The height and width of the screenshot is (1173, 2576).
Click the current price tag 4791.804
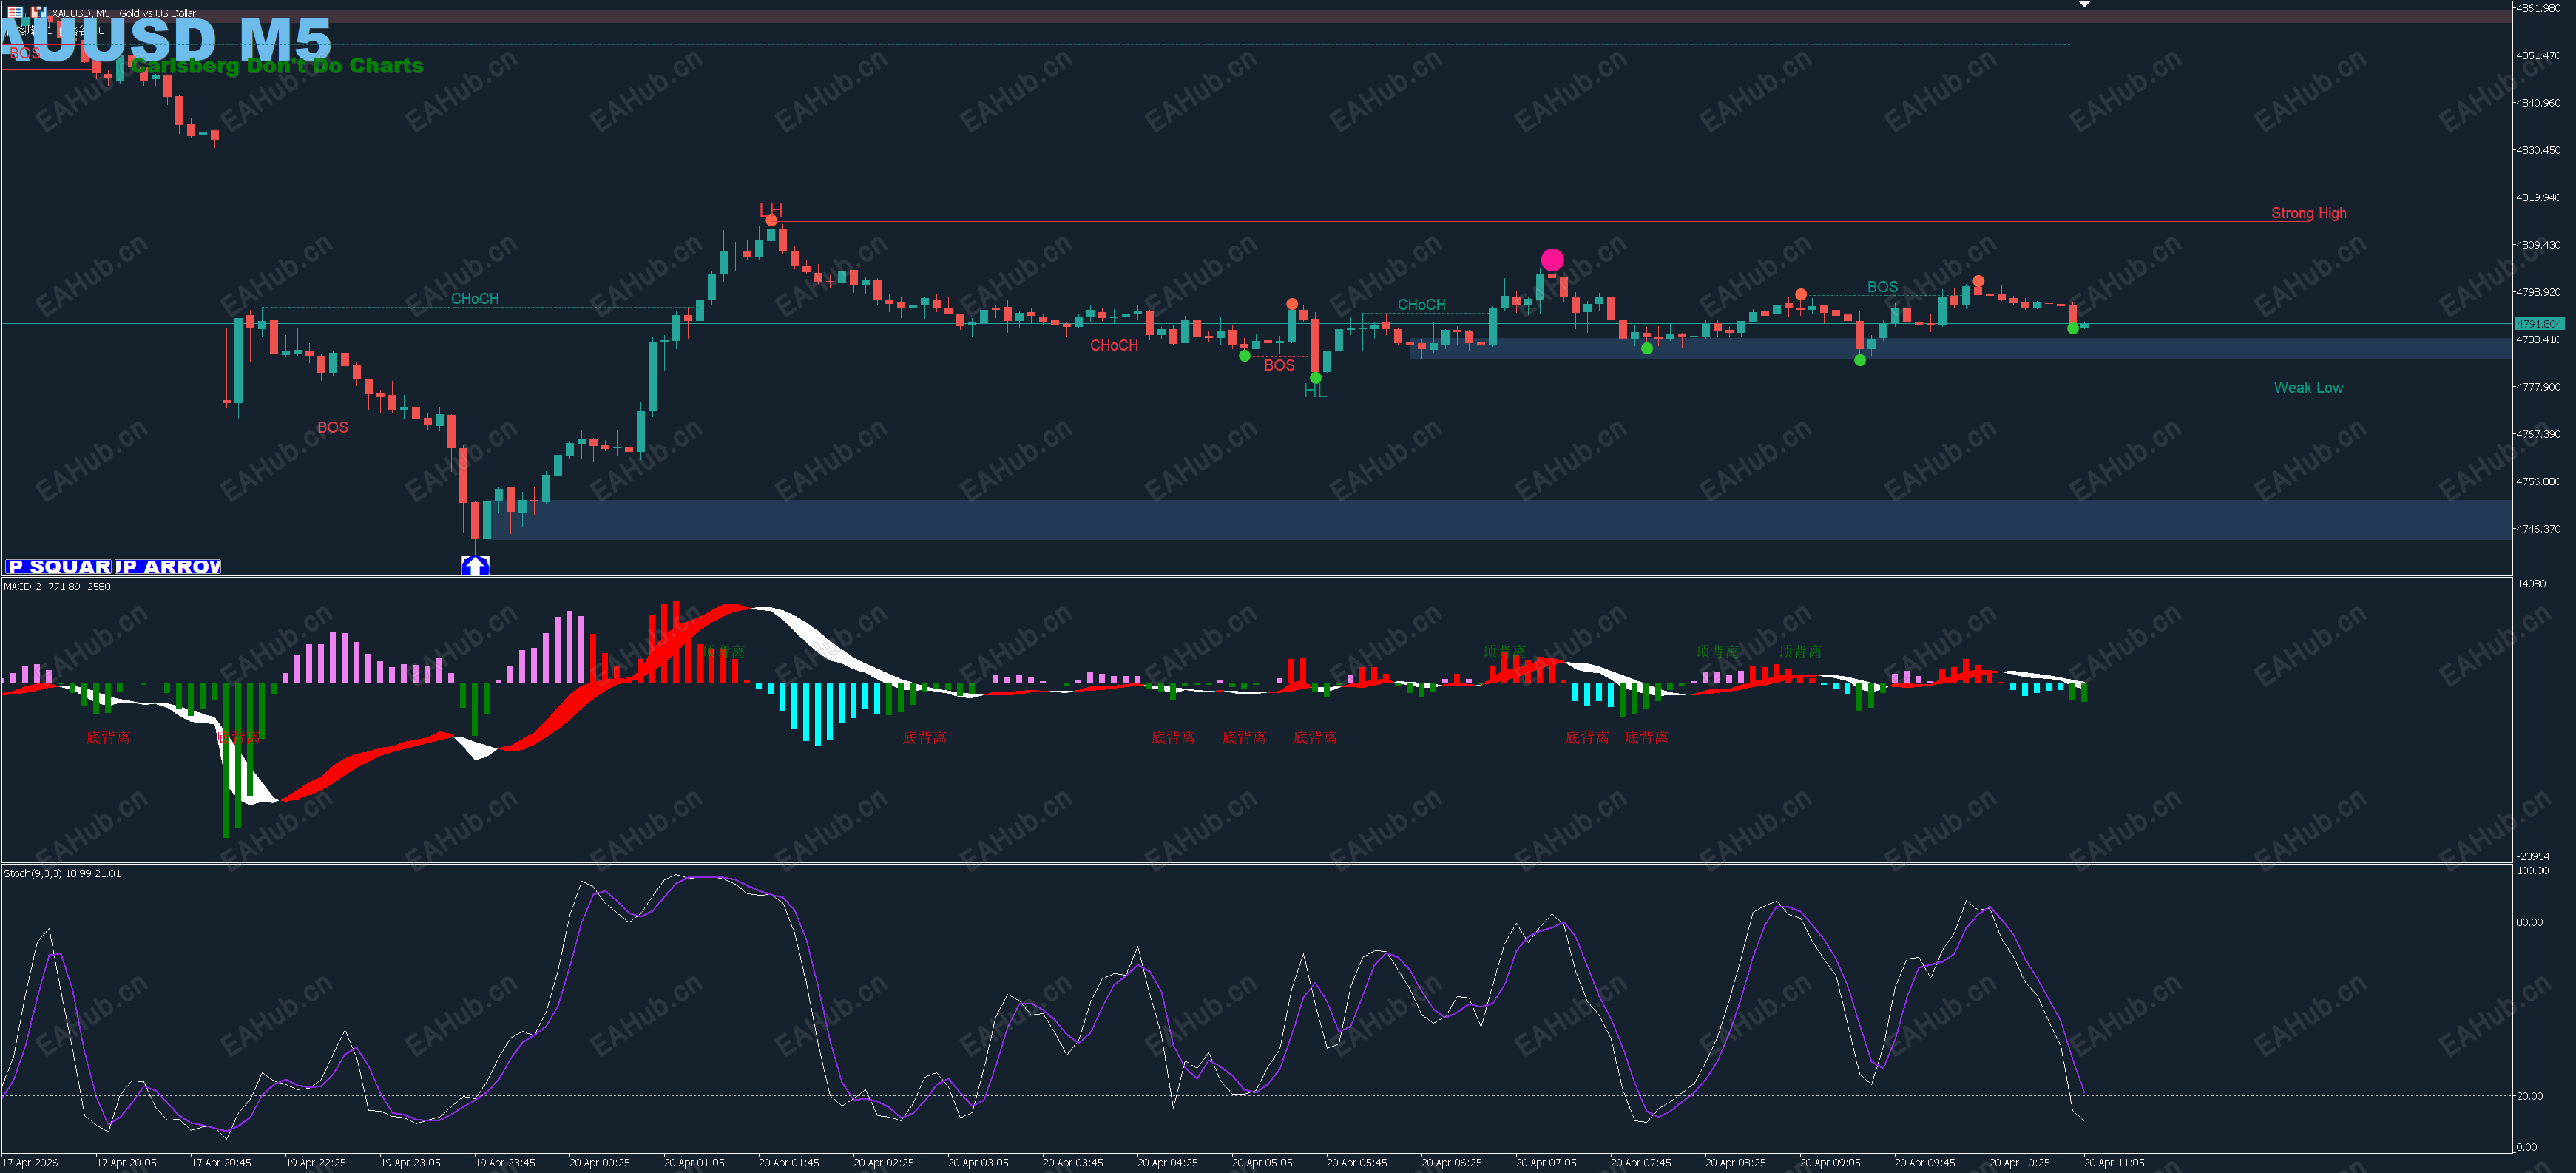pos(2539,324)
